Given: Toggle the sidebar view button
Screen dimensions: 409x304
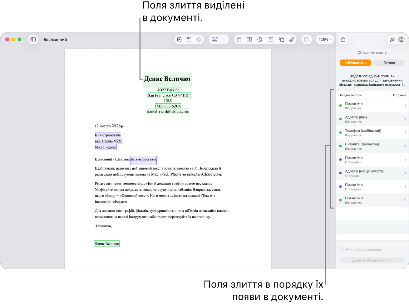Looking at the screenshot, I should click(x=33, y=39).
